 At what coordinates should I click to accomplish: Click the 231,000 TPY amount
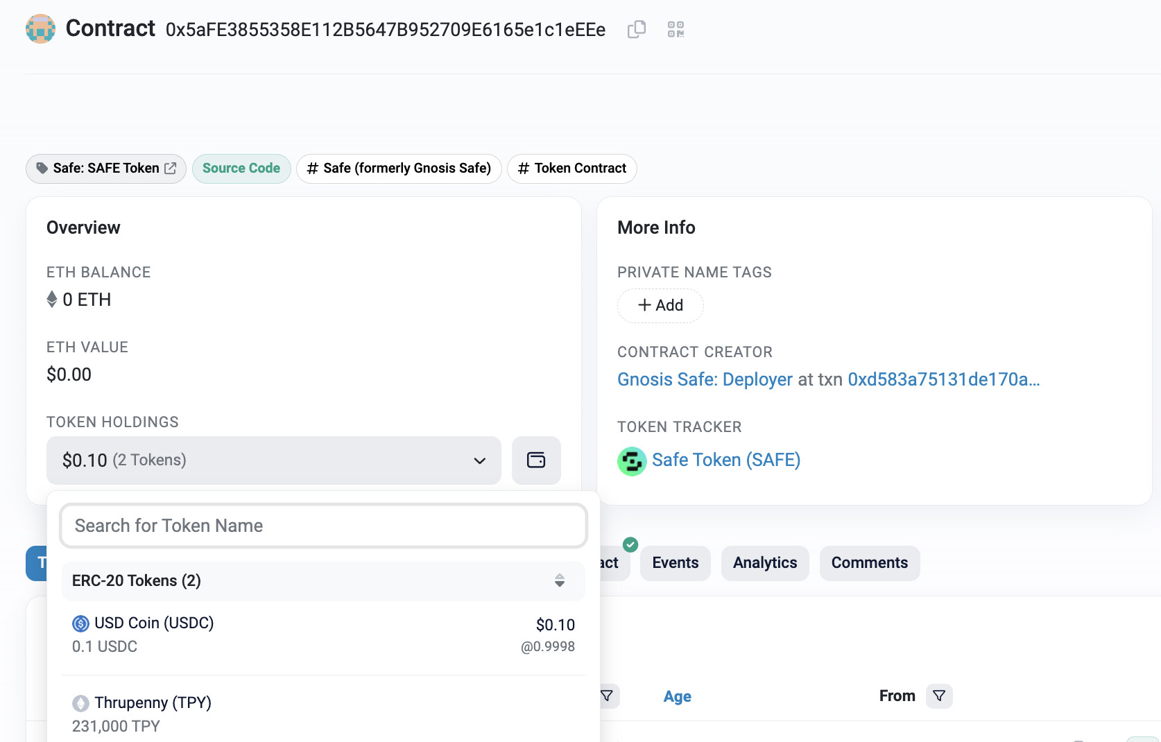pyautogui.click(x=116, y=726)
